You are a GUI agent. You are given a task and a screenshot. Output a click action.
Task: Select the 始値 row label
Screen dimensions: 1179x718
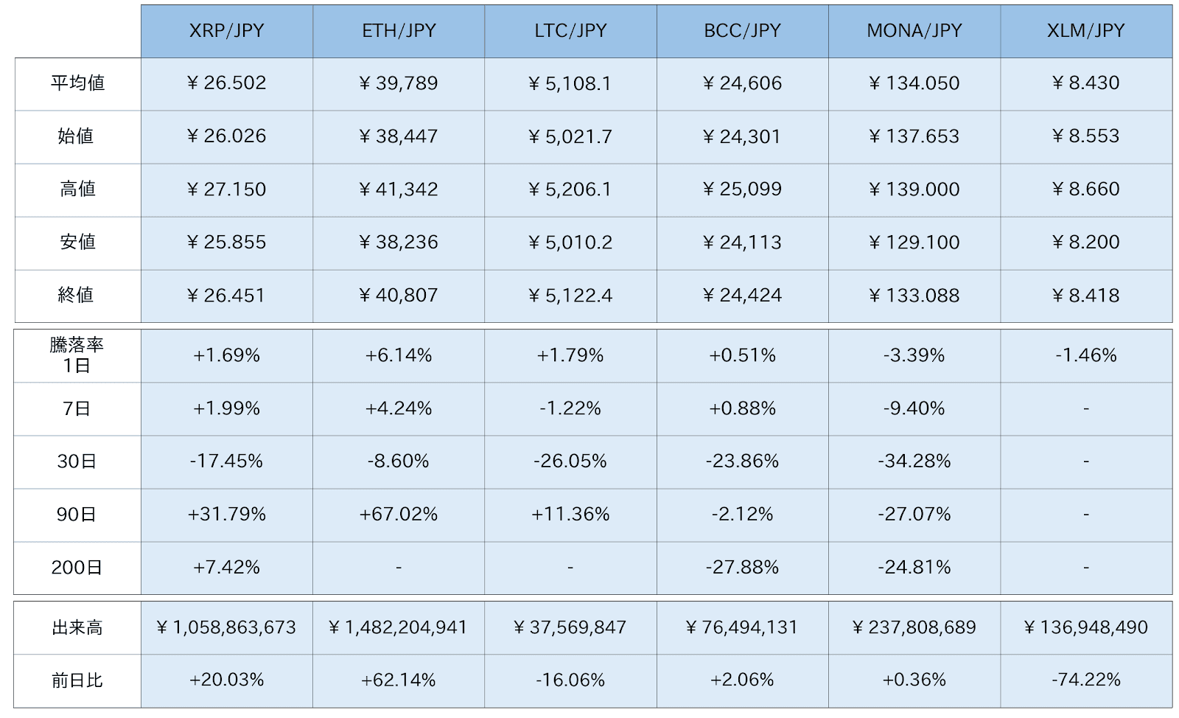77,136
